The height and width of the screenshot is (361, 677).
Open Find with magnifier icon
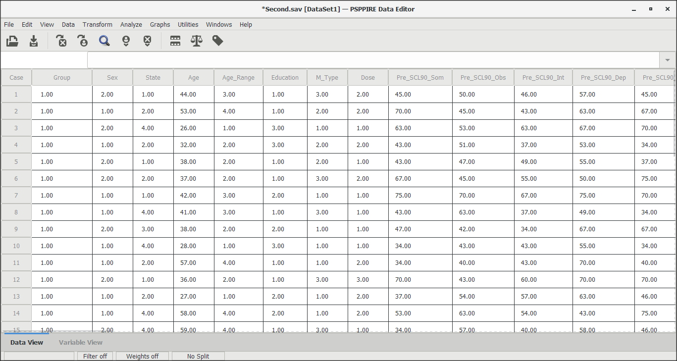point(104,41)
